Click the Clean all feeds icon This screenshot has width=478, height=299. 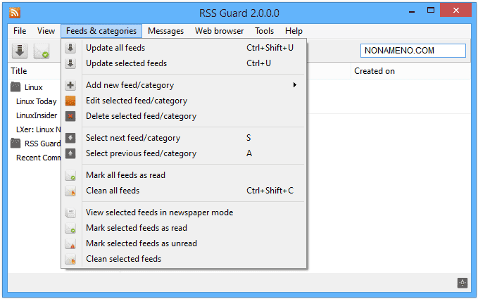[x=70, y=191]
